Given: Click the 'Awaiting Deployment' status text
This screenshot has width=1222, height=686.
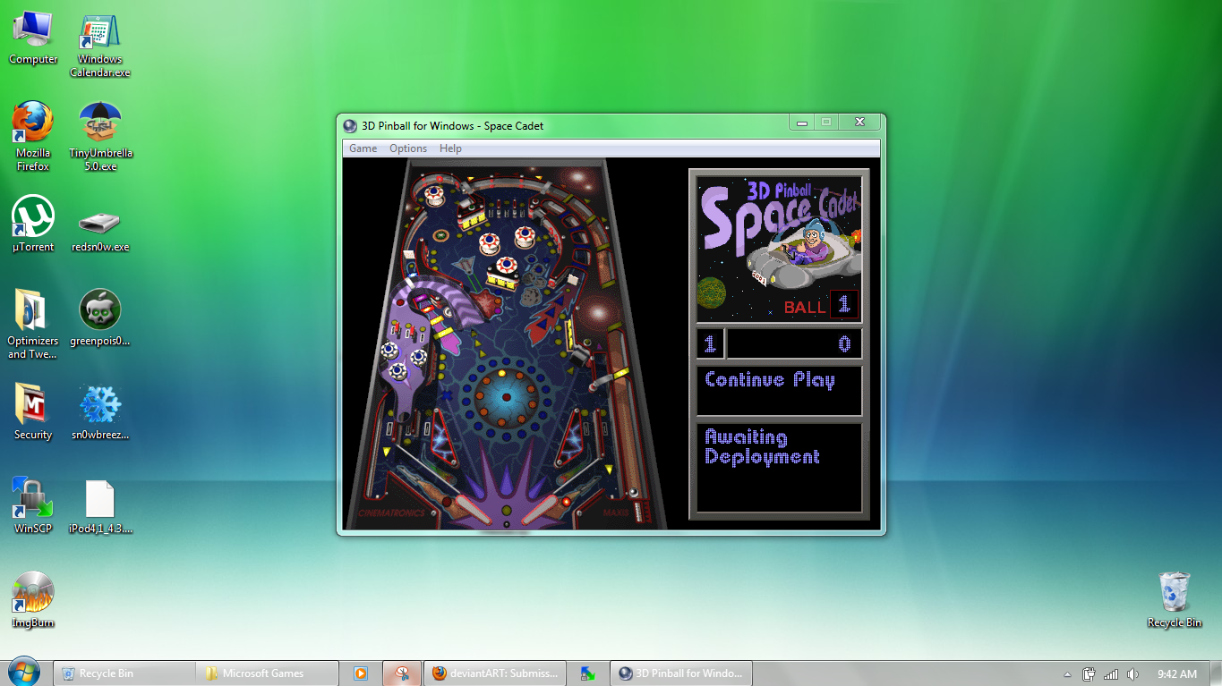Looking at the screenshot, I should pyautogui.click(x=762, y=446).
